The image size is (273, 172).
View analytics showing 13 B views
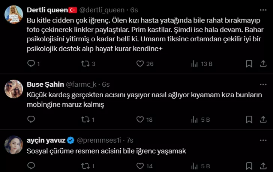coord(202,64)
